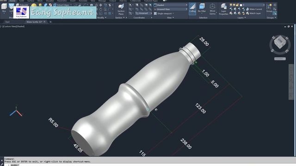Click the command line customize wrench
This screenshot has height=166, width=296.
(2, 164)
